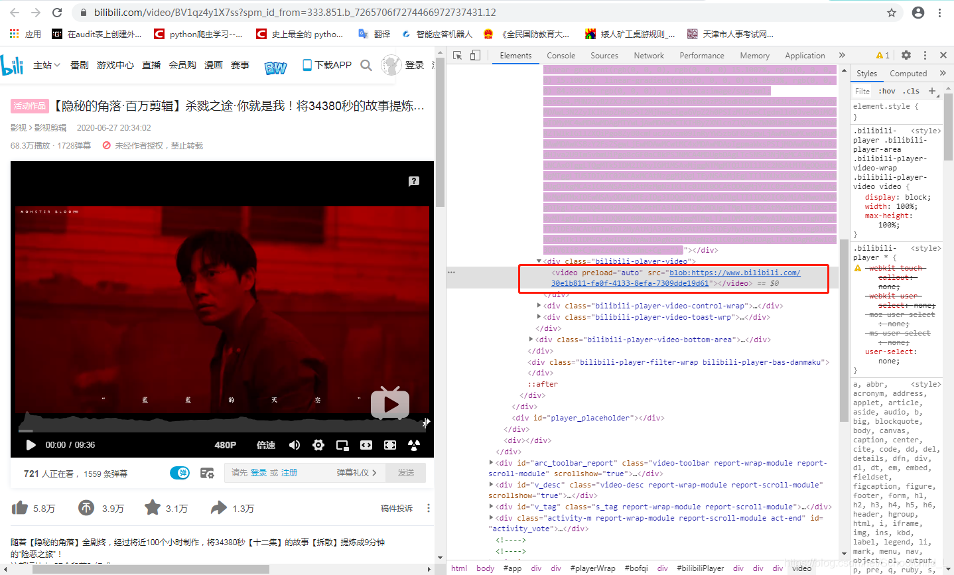The image size is (954, 575).
Task: Expand the arc_toolbar_report div node
Action: tap(492, 463)
